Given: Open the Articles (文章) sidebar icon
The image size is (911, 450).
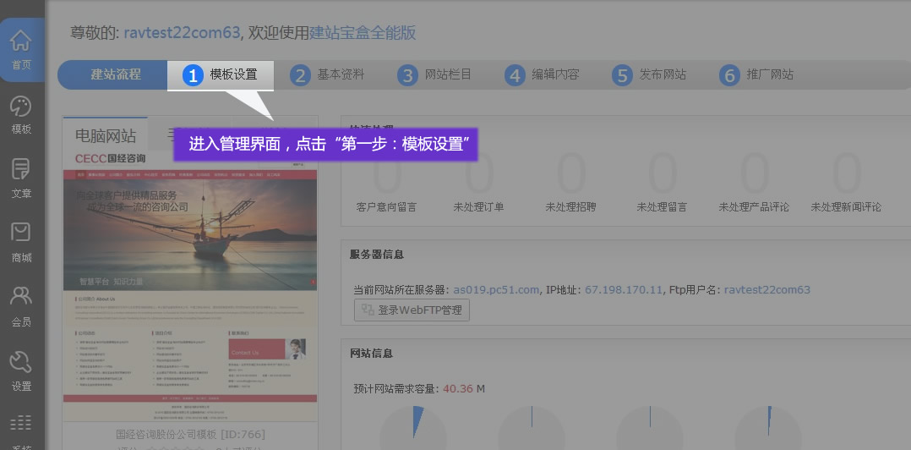Looking at the screenshot, I should pos(21,178).
